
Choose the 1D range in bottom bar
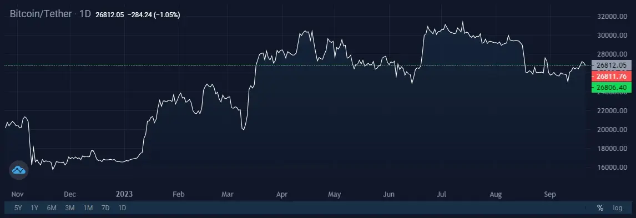122,208
